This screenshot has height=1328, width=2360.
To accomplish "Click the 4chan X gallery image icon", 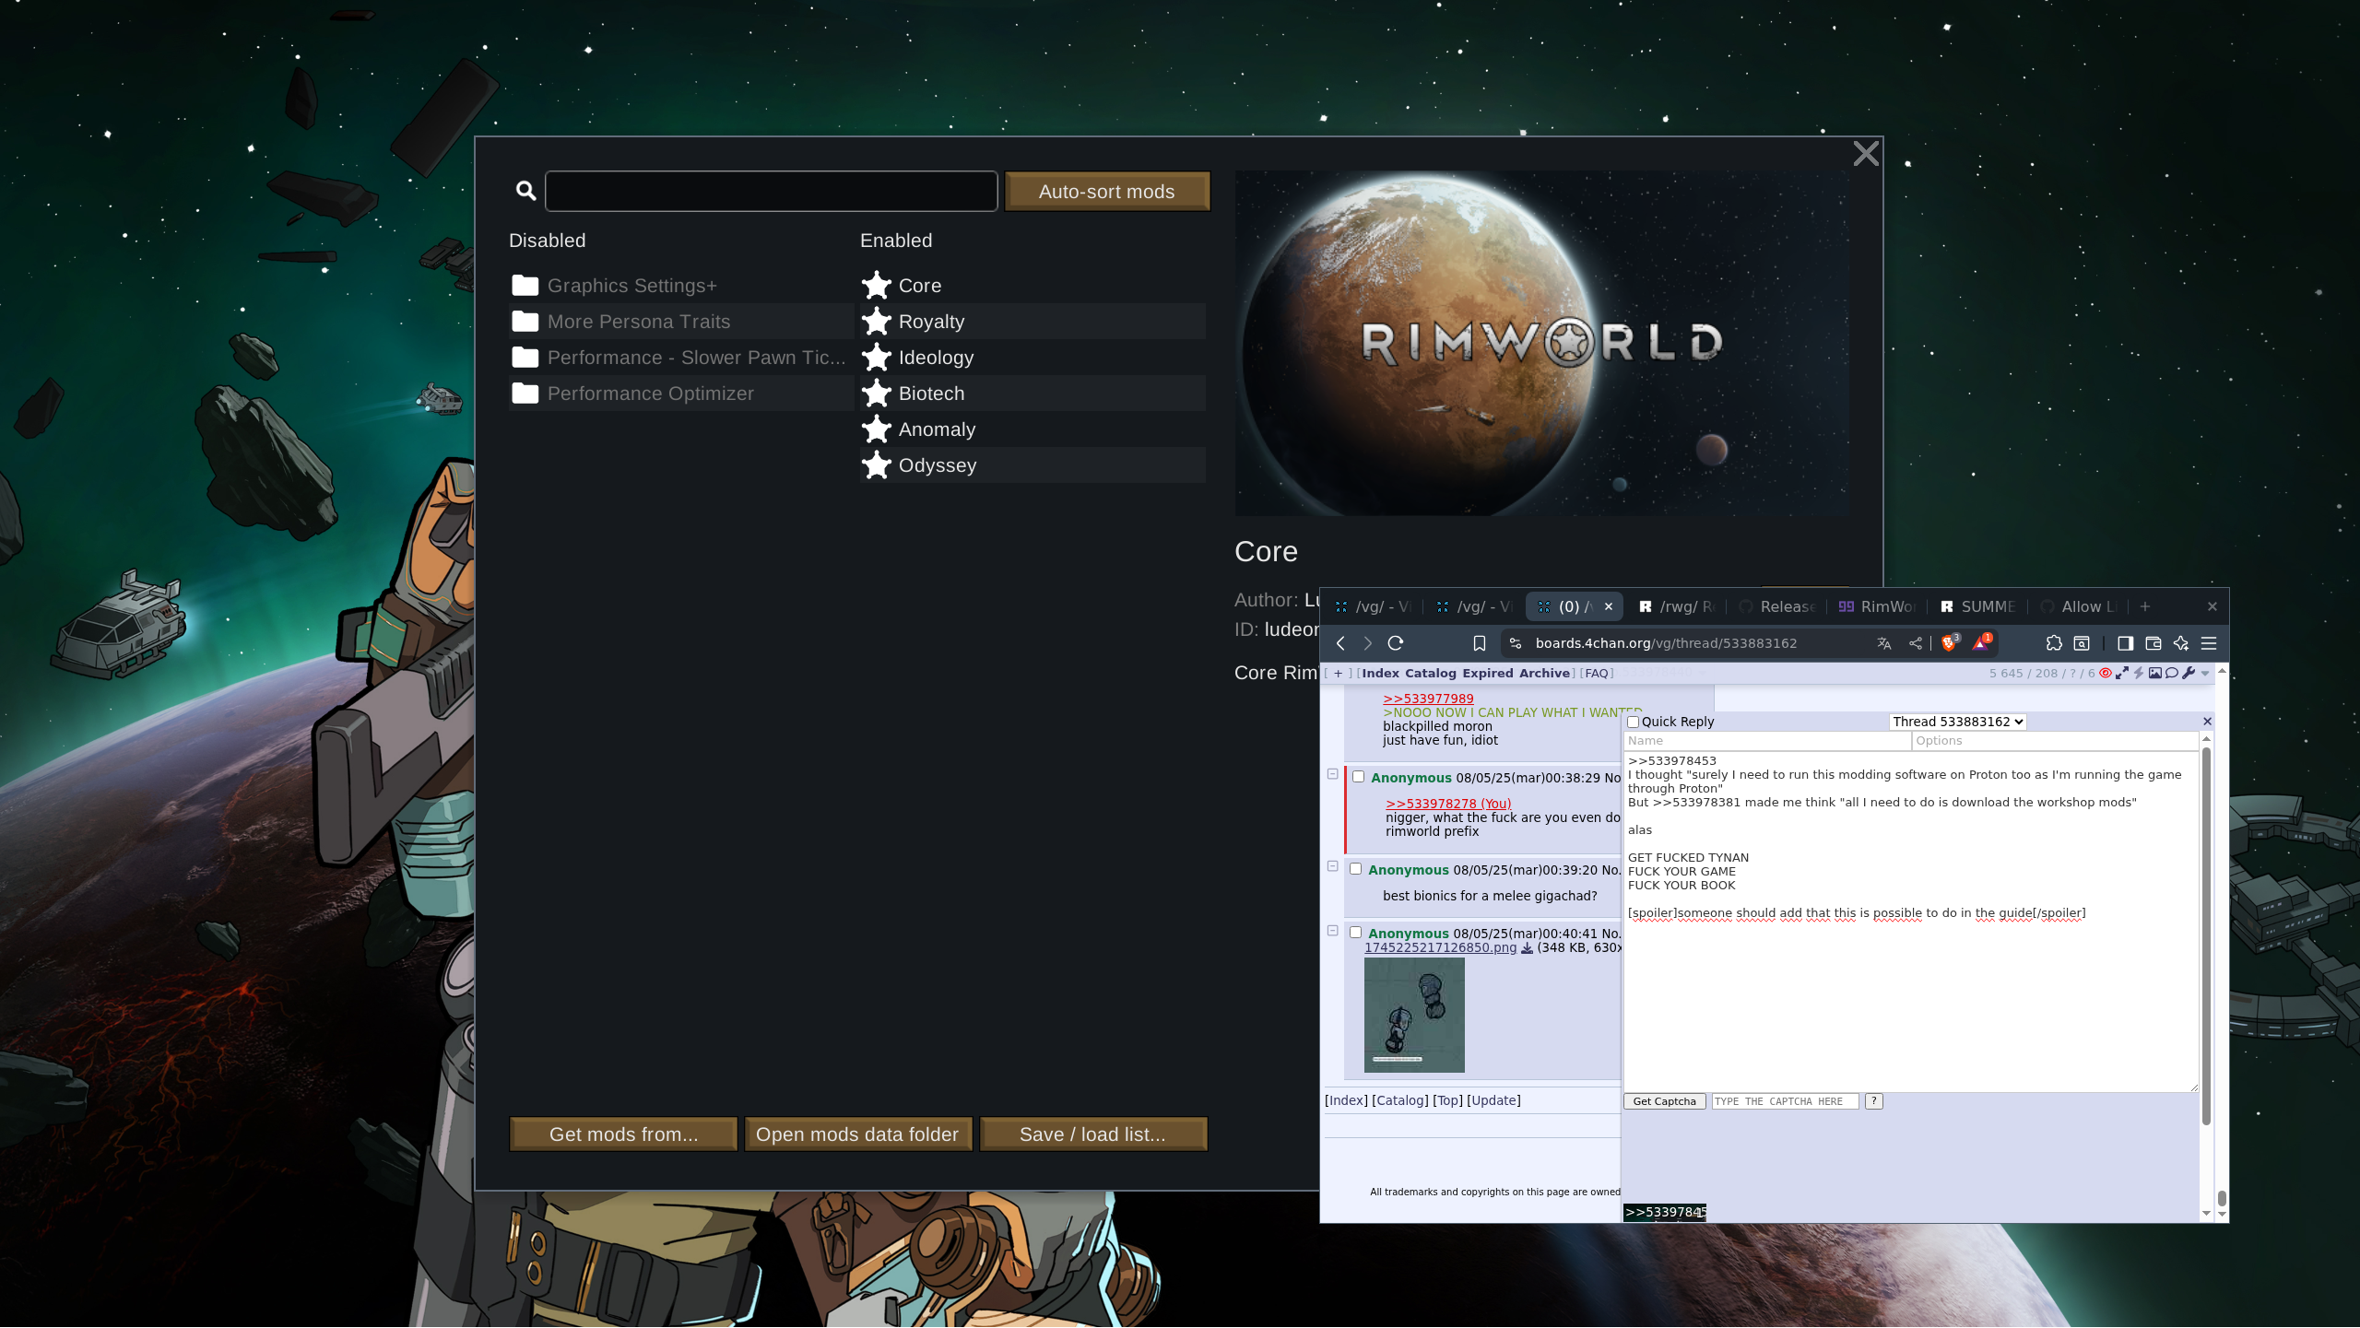I will tap(2155, 673).
